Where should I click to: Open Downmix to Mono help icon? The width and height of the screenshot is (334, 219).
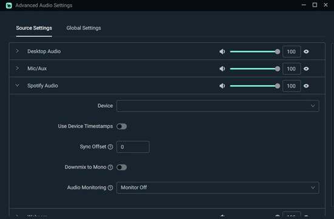[x=111, y=167]
